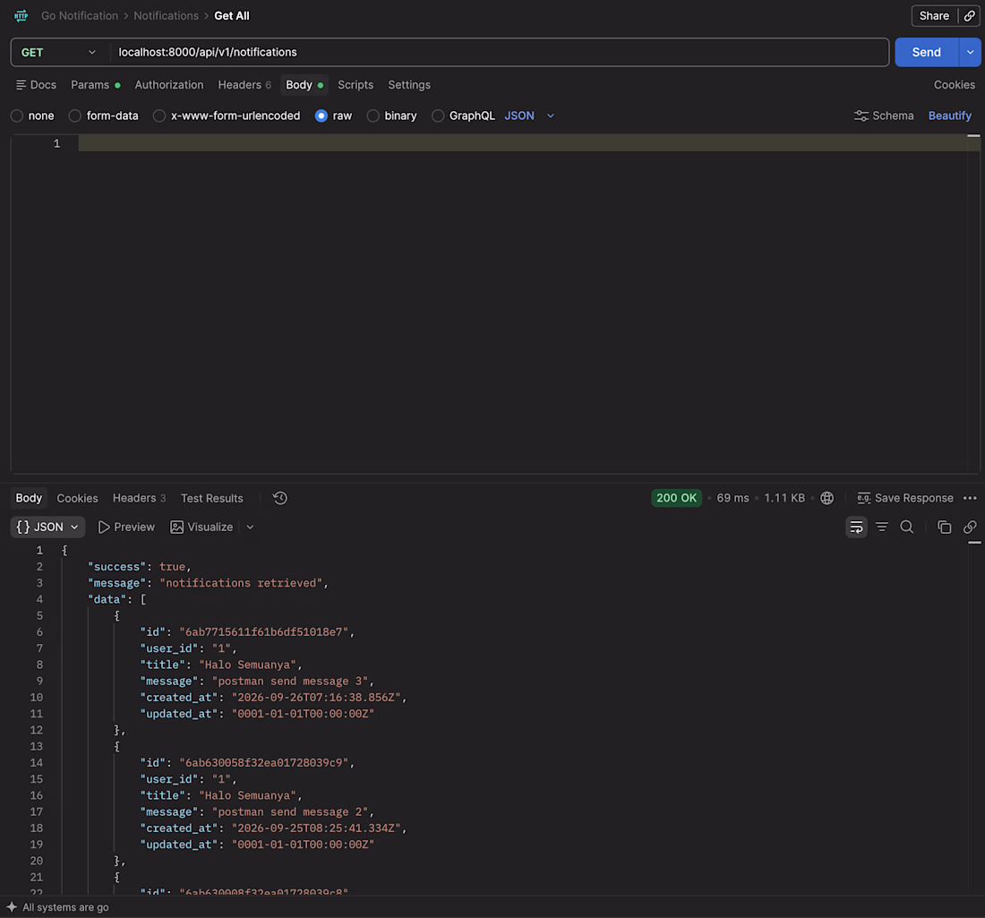Image resolution: width=985 pixels, height=918 pixels.
Task: Open the Authorization tab
Action: pos(169,85)
